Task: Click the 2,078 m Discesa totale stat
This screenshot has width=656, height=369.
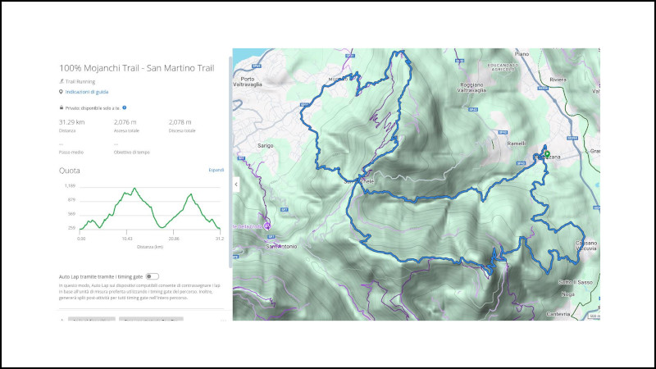Action: click(x=180, y=121)
